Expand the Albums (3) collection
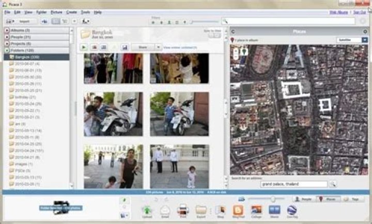Screen dimensions: 372x224 (x=37, y=30)
